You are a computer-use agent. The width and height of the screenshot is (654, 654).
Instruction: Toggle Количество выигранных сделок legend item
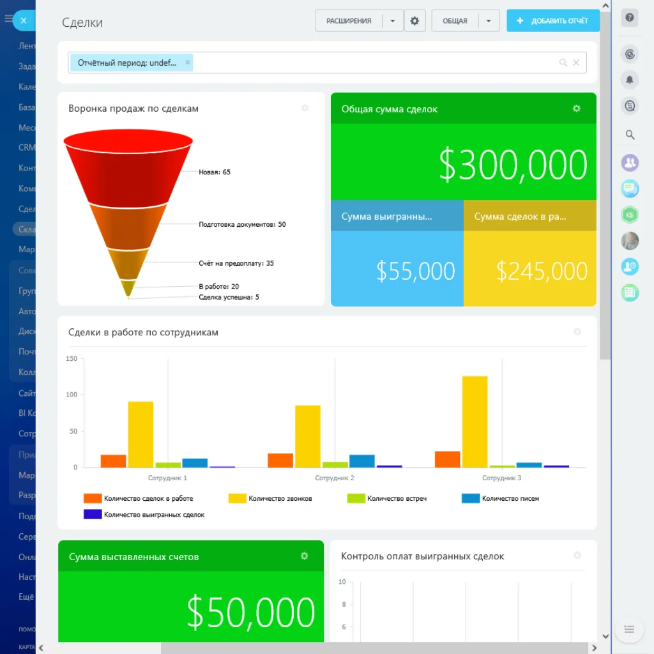(x=154, y=514)
